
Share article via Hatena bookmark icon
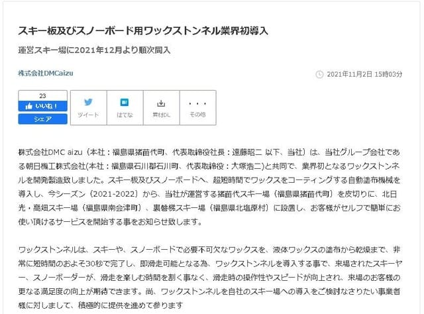124,103
